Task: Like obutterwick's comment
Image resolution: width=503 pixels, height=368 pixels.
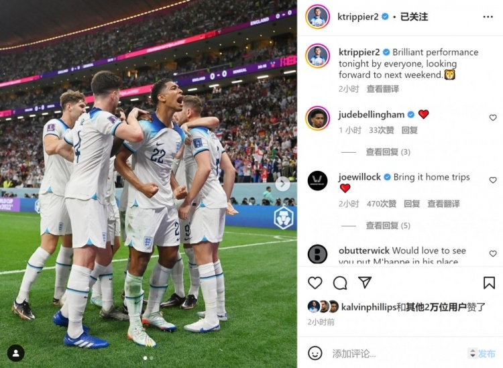Action: pyautogui.click(x=493, y=253)
